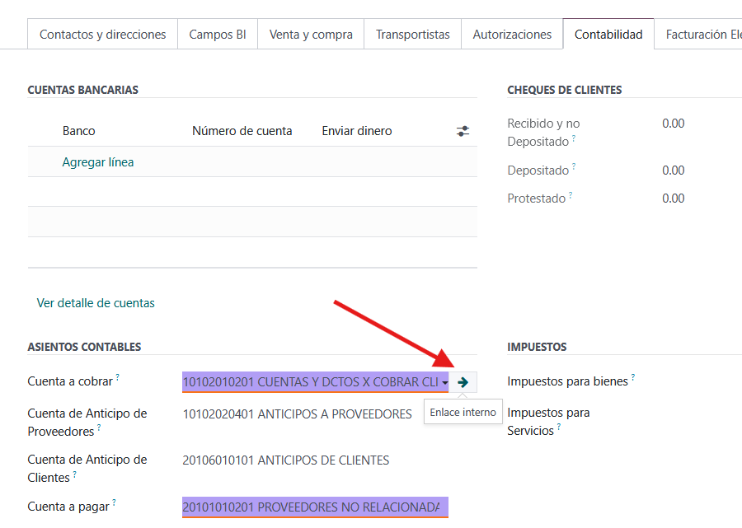Open the Campos BI tab
Image resolution: width=742 pixels, height=528 pixels.
pyautogui.click(x=218, y=35)
